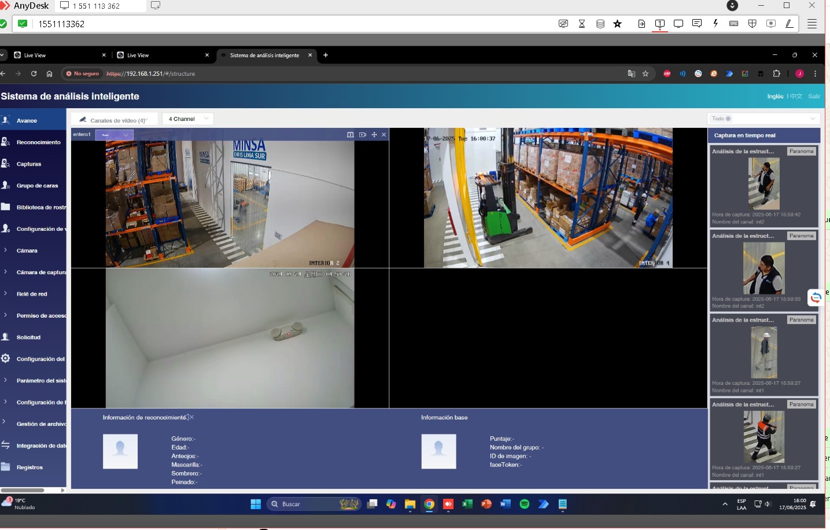Viewport: 830px width, 530px height.
Task: Toggle the bookmark star in Chrome's address bar
Action: tap(645, 73)
